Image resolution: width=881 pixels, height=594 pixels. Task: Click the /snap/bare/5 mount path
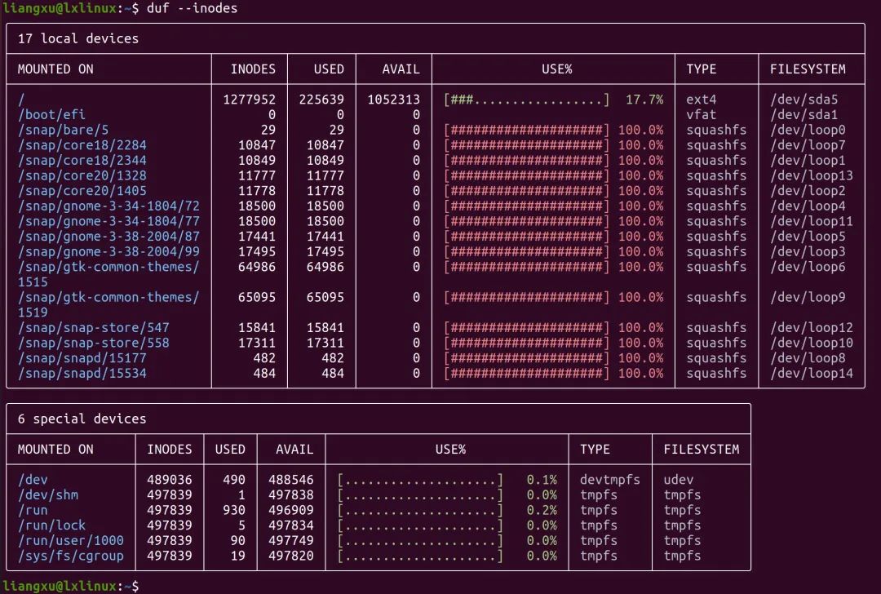[x=63, y=130]
